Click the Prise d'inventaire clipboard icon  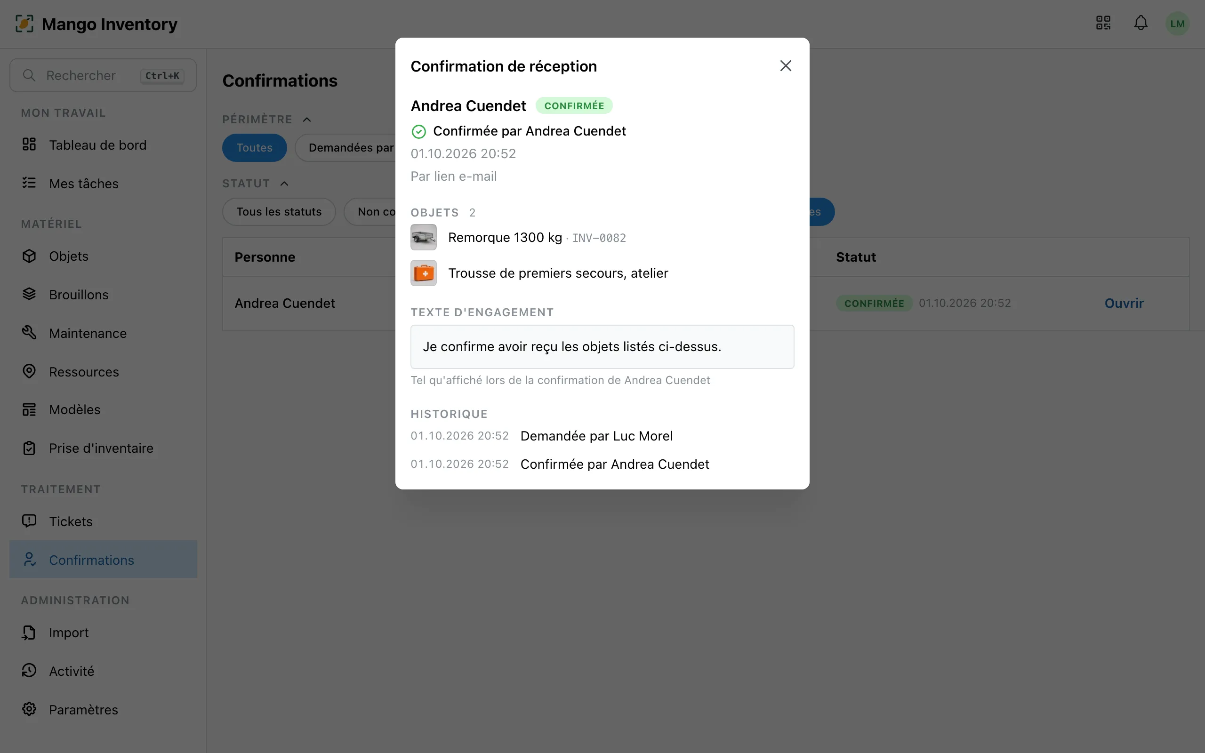coord(29,448)
